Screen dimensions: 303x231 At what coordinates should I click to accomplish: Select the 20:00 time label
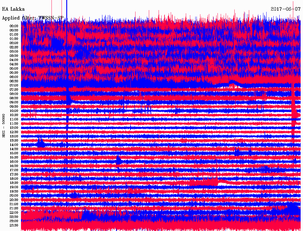coord(14,195)
